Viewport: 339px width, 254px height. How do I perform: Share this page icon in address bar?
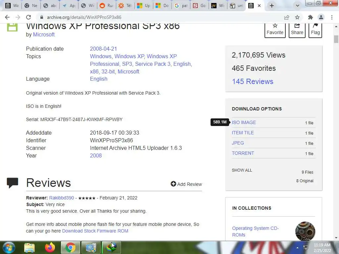287,17
